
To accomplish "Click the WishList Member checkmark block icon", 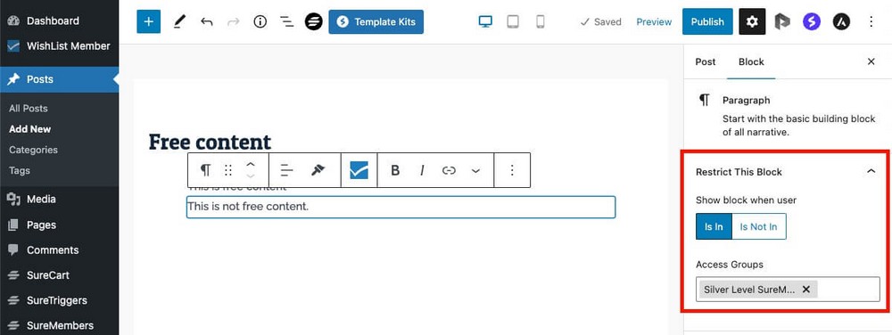I will [x=359, y=170].
